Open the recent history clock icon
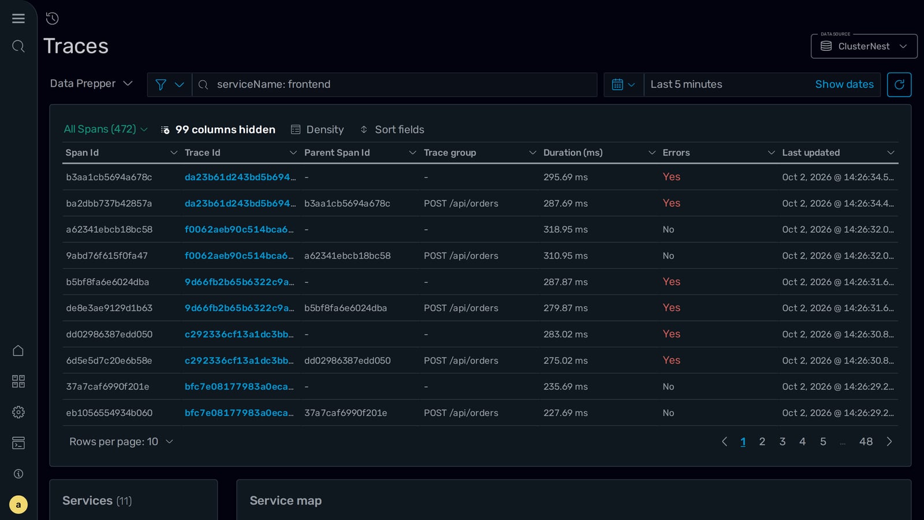The image size is (924, 520). (52, 18)
